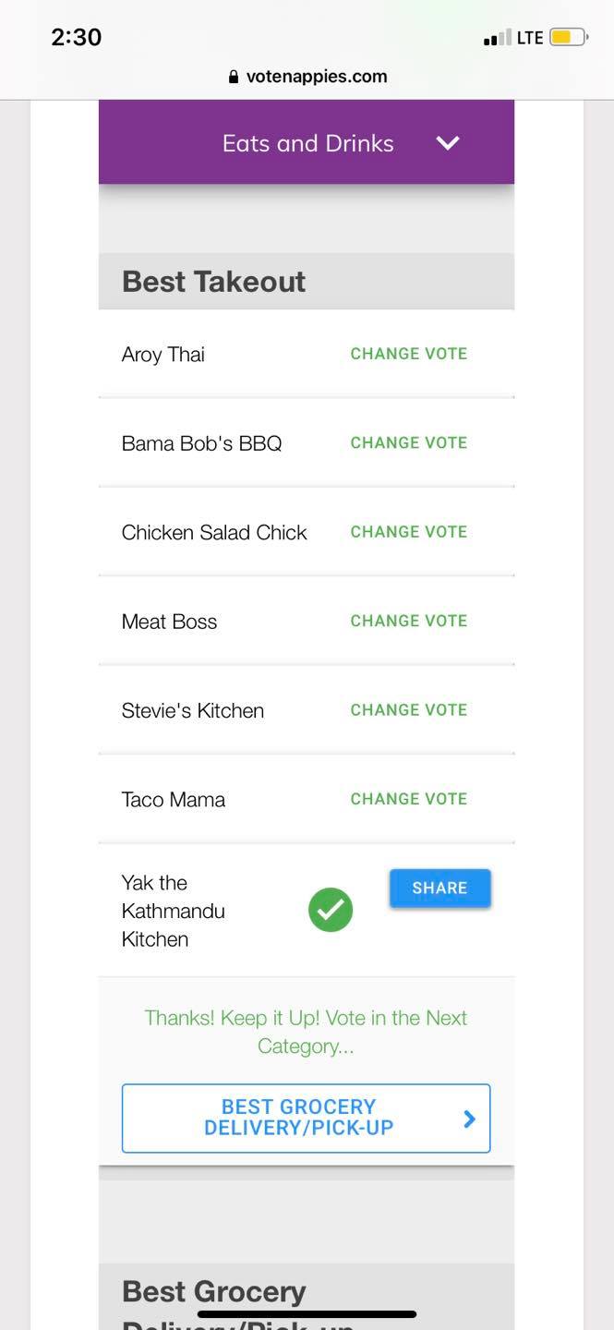
Task: Tap the clock time in status bar
Action: pyautogui.click(x=77, y=37)
